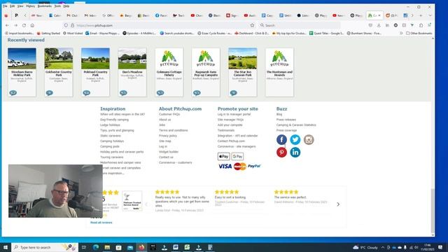Click the Touring caravans link
This screenshot has width=448, height=252.
point(112,157)
